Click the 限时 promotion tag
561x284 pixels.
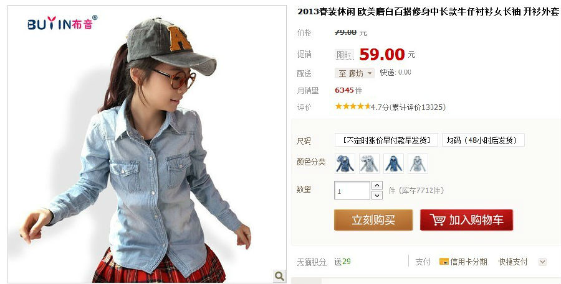pos(344,55)
